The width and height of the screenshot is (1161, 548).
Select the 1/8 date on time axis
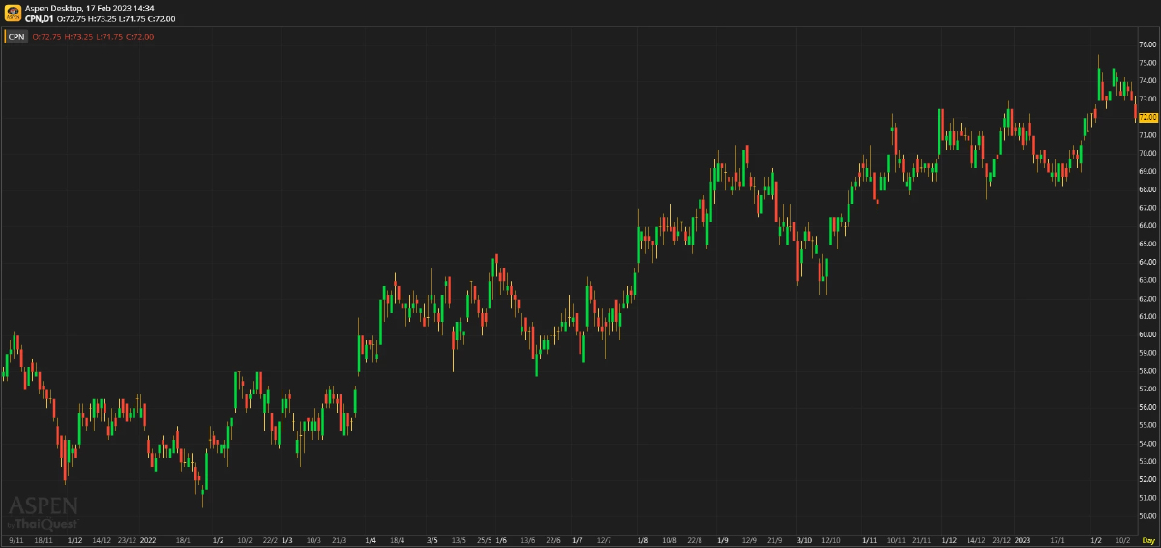[x=642, y=540]
